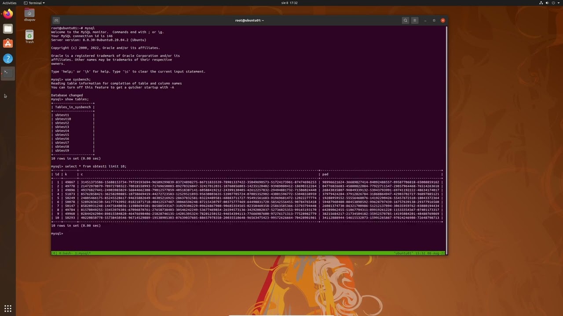
Task: Open the volume indicator in top bar
Action: 548,3
